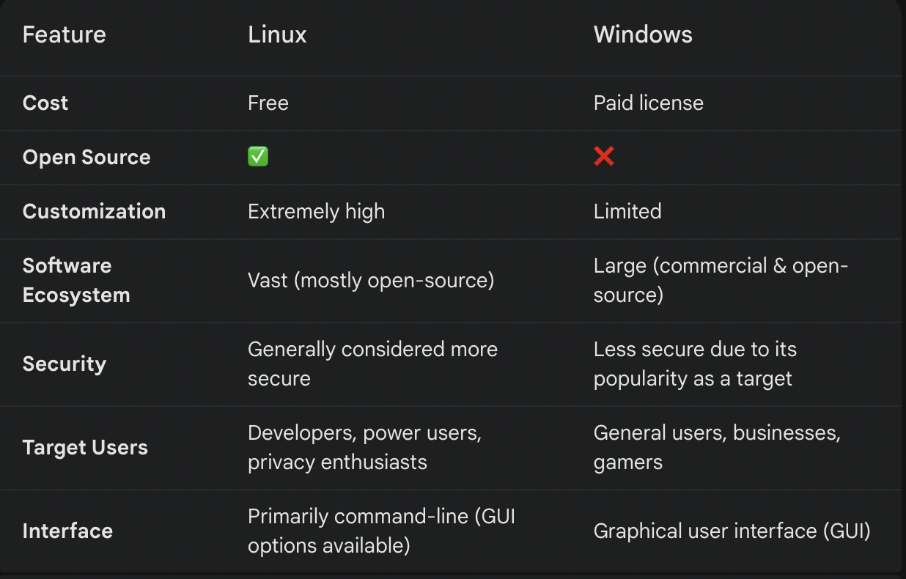Select the Software Ecosystem row label
The width and height of the screenshot is (906, 579).
coord(76,280)
